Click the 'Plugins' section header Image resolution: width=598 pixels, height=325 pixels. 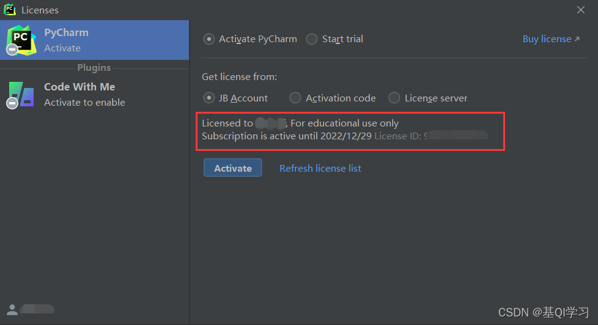[x=94, y=67]
